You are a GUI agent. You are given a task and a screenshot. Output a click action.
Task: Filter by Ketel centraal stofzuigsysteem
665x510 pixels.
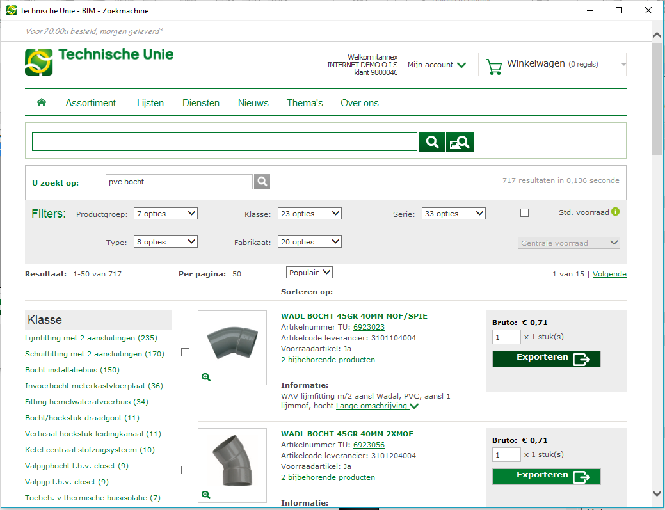click(90, 450)
